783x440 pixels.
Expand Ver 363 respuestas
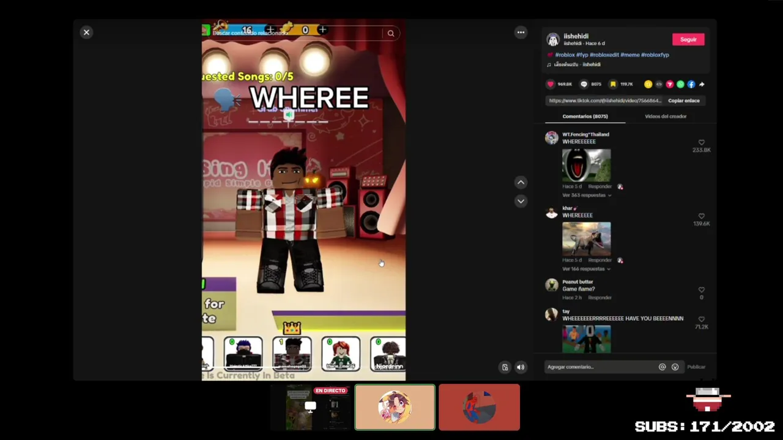[x=587, y=195]
